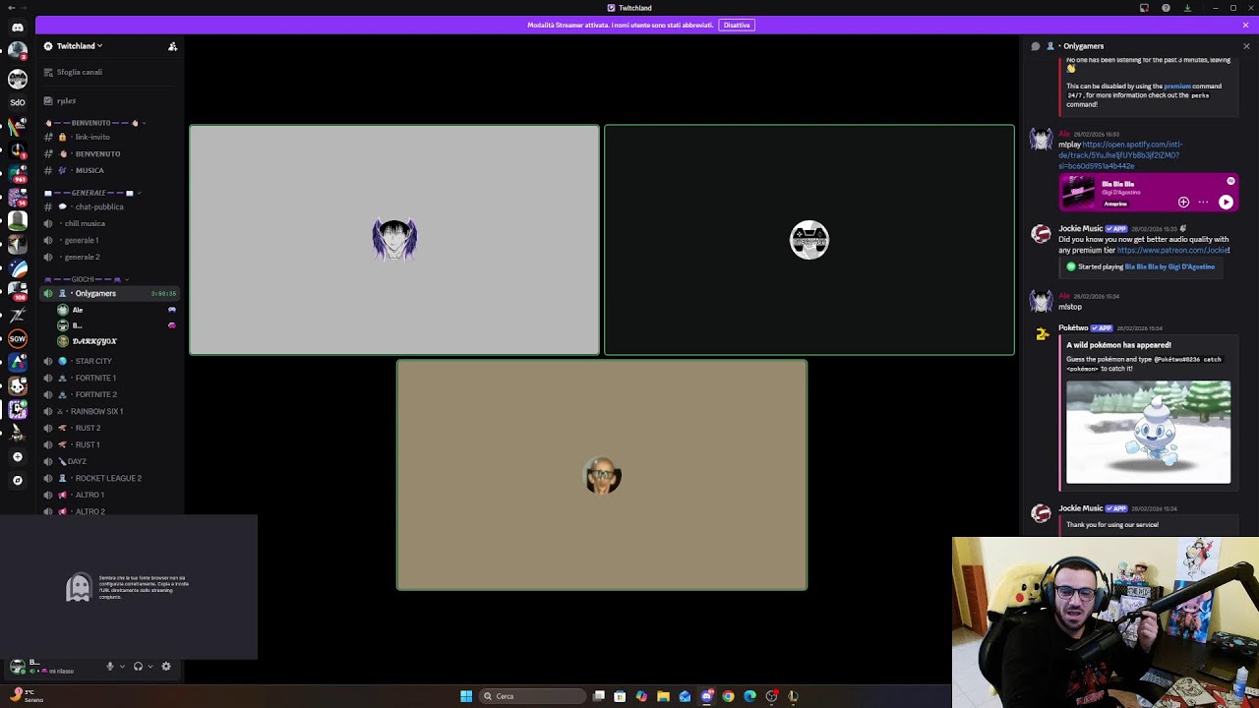The width and height of the screenshot is (1259, 708).
Task: Add Bla Bla Bla track via plus icon
Action: [x=1183, y=202]
